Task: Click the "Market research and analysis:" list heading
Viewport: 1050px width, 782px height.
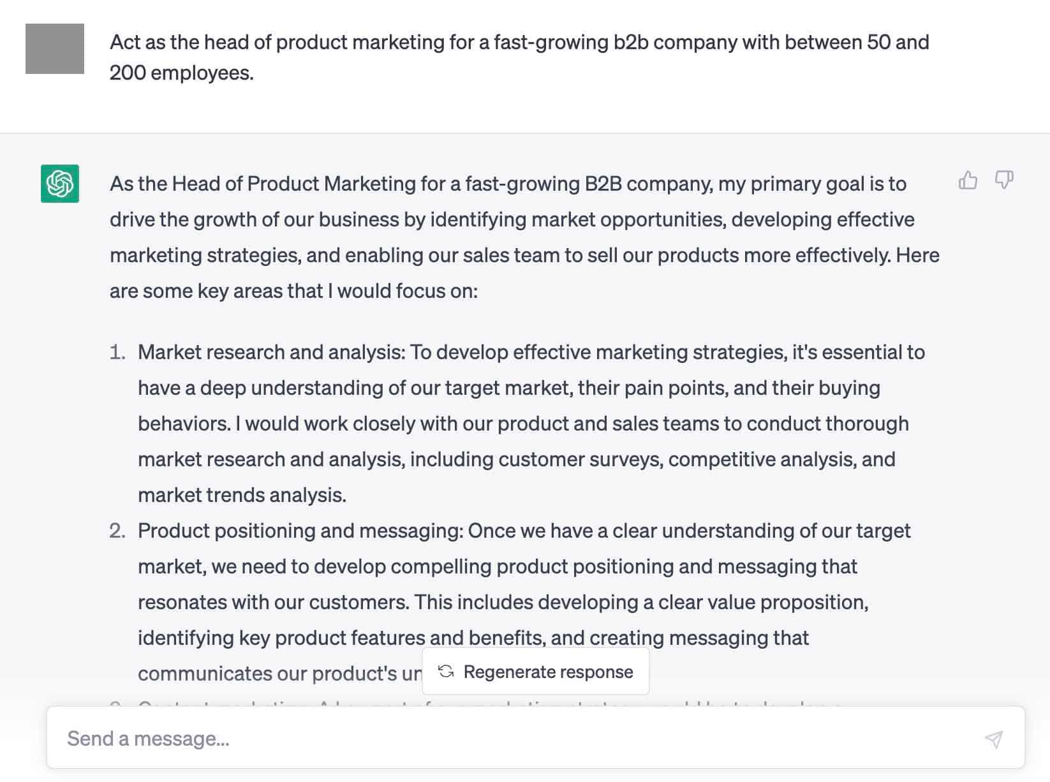Action: [271, 352]
